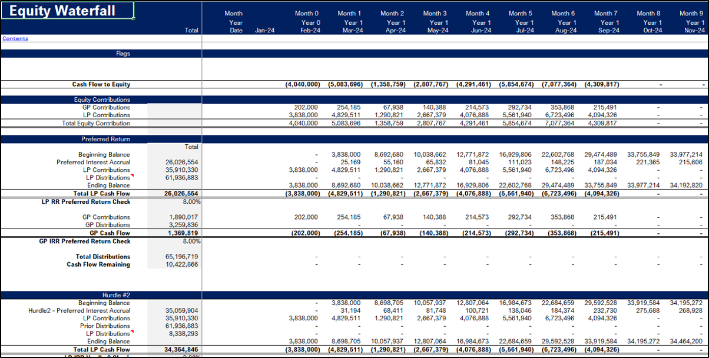Screen dimensions: 709x358
Task: Click Total Distributions value 65,196,719
Action: [x=181, y=257]
